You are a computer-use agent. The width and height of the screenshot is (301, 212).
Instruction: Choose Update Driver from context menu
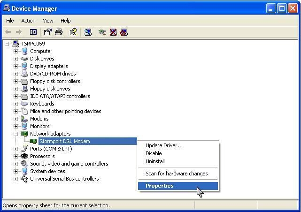(x=178, y=145)
